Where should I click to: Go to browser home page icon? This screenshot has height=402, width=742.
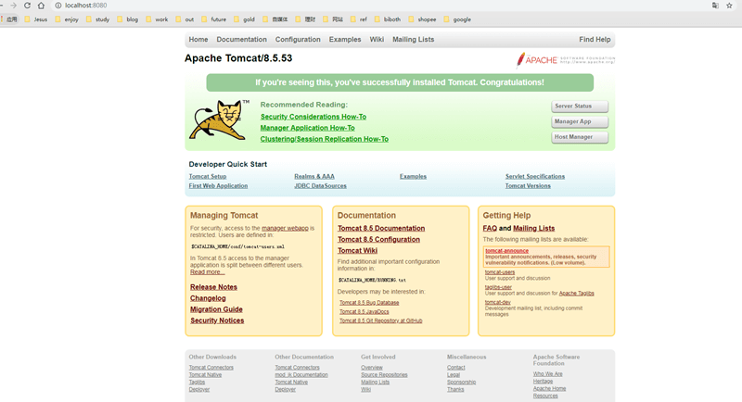tap(41, 6)
